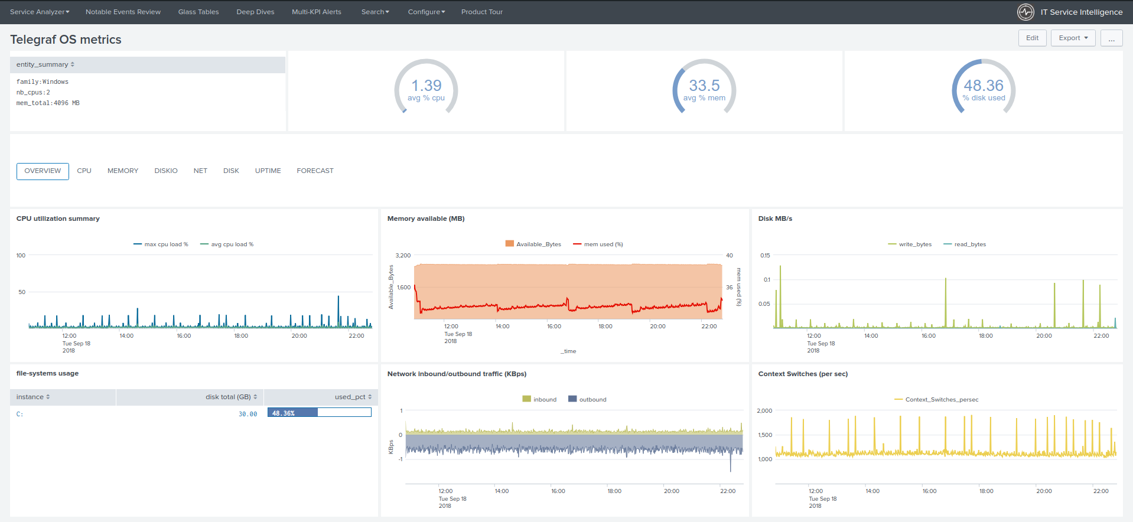Click the family:Windows summary text

43,82
